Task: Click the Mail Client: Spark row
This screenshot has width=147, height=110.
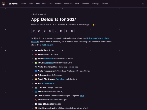Action: [44, 50]
